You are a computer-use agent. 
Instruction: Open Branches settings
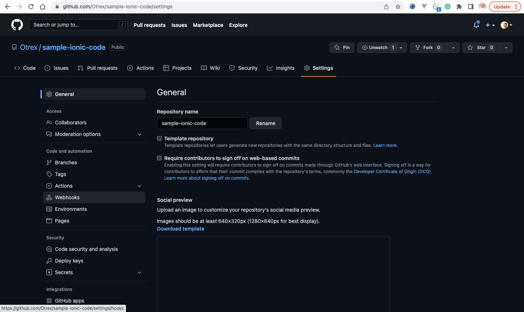(94, 163)
